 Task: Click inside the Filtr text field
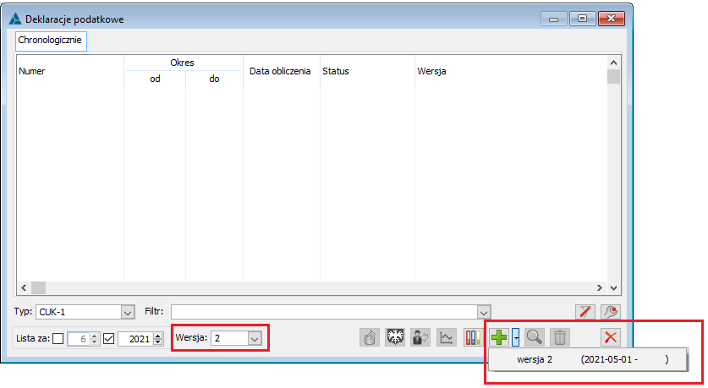click(324, 312)
